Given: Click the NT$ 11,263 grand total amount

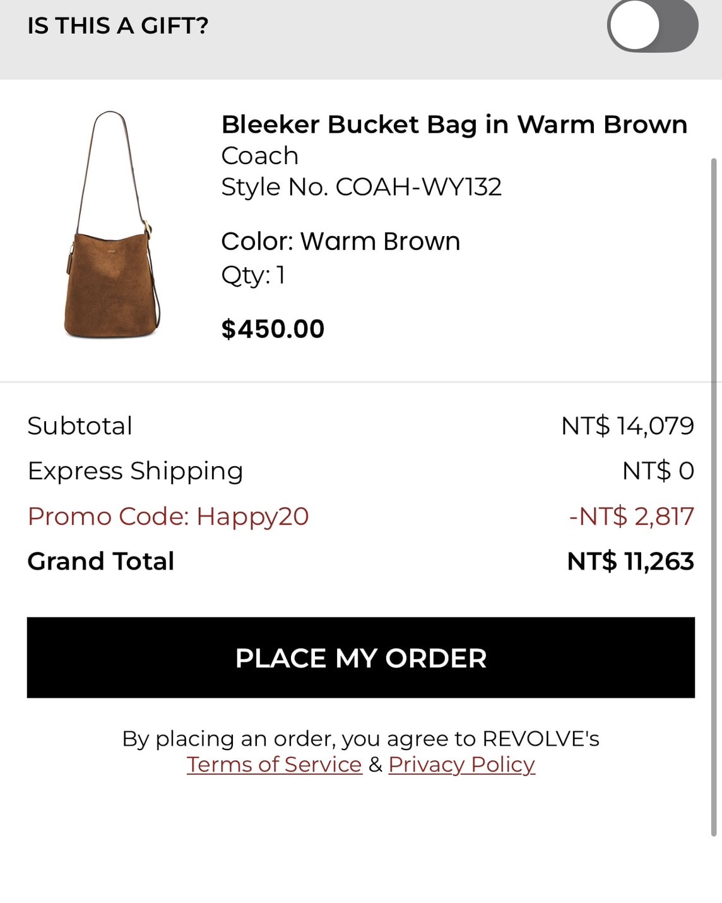Looking at the screenshot, I should pyautogui.click(x=630, y=561).
